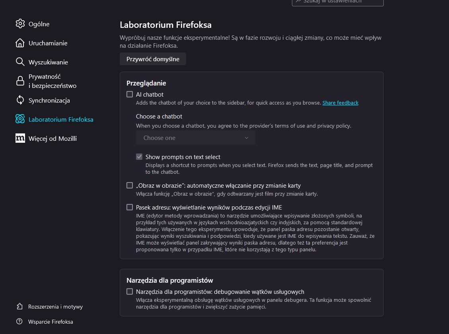Screen dimensions: 449x334
Task: Tick the Pasek adresu IME checkbox
Action: 130,207
